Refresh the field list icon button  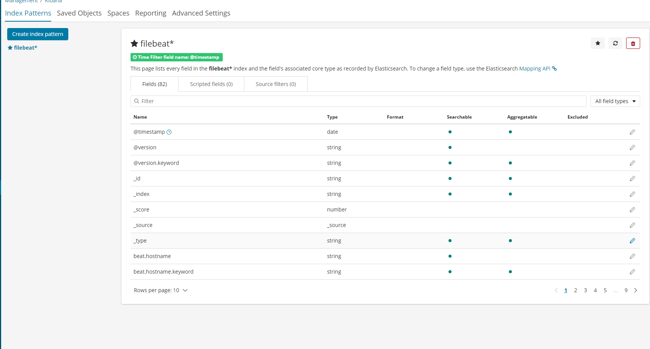point(615,43)
